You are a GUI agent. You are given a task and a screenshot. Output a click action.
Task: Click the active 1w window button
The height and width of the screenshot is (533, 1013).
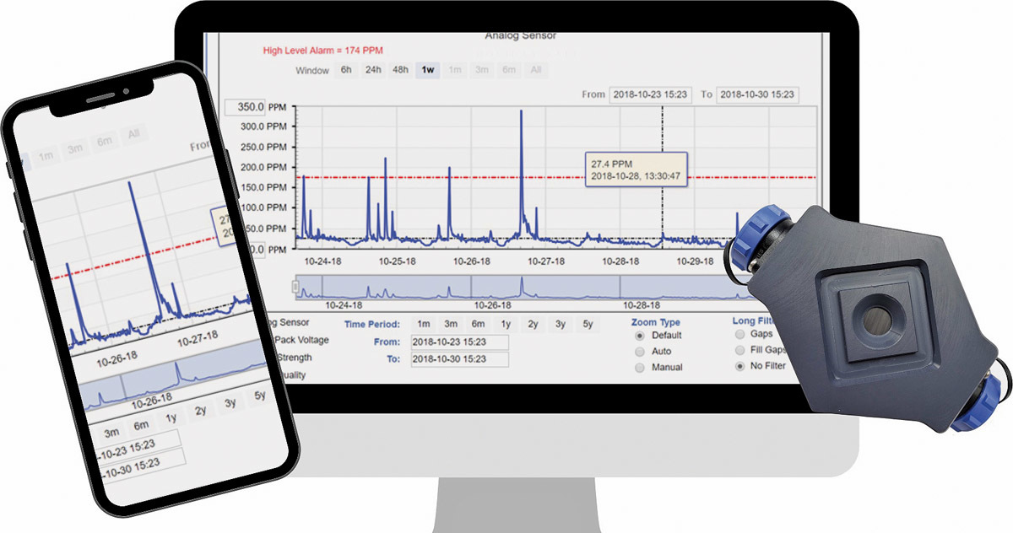pyautogui.click(x=428, y=71)
